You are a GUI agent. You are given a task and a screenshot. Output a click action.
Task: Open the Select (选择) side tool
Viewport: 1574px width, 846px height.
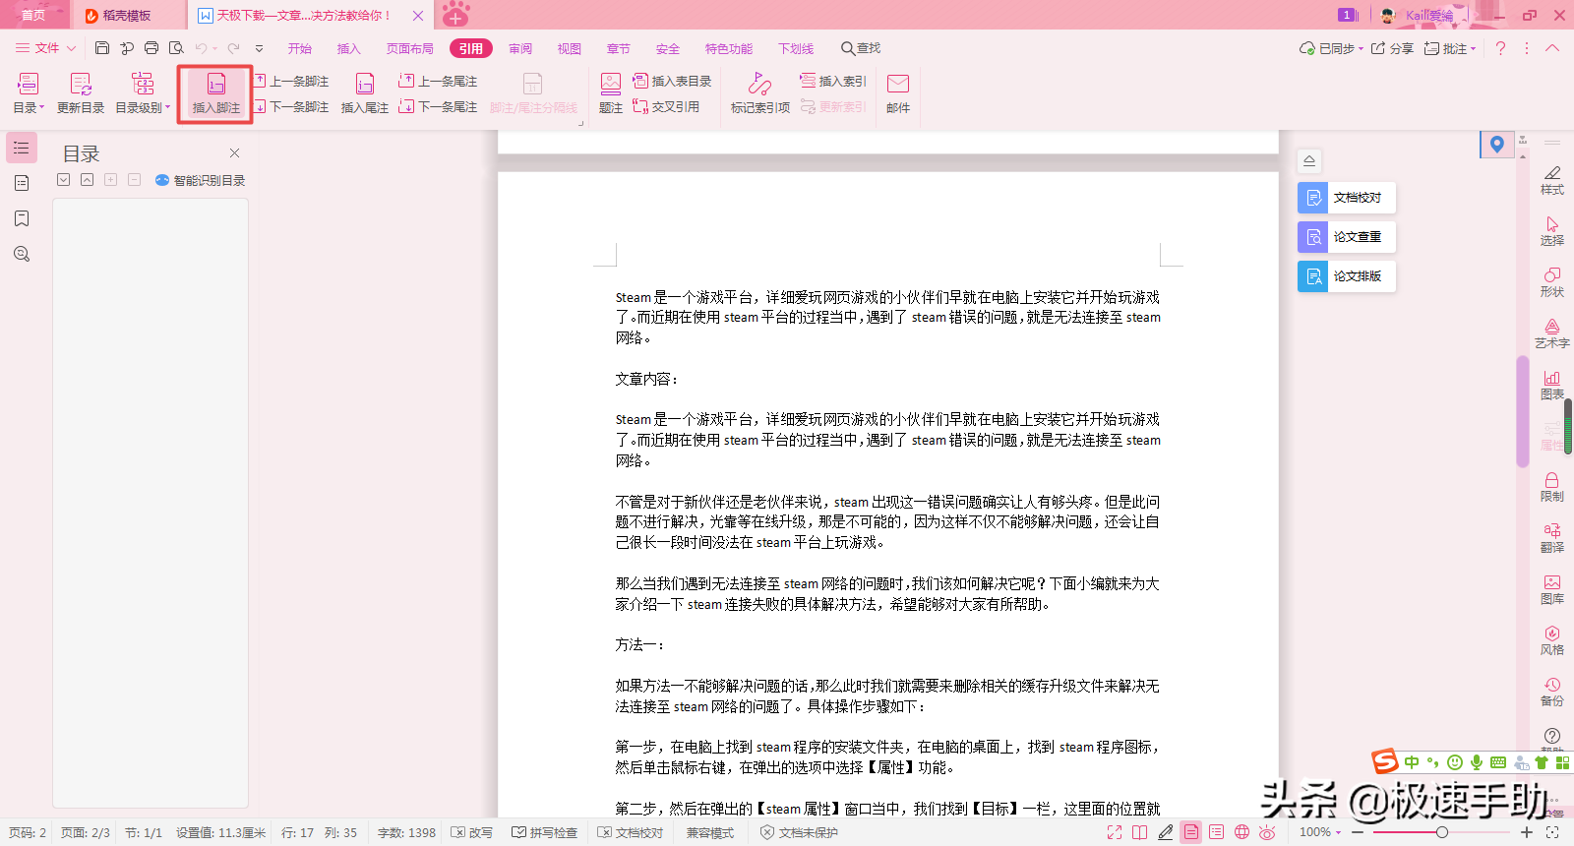[x=1552, y=231]
